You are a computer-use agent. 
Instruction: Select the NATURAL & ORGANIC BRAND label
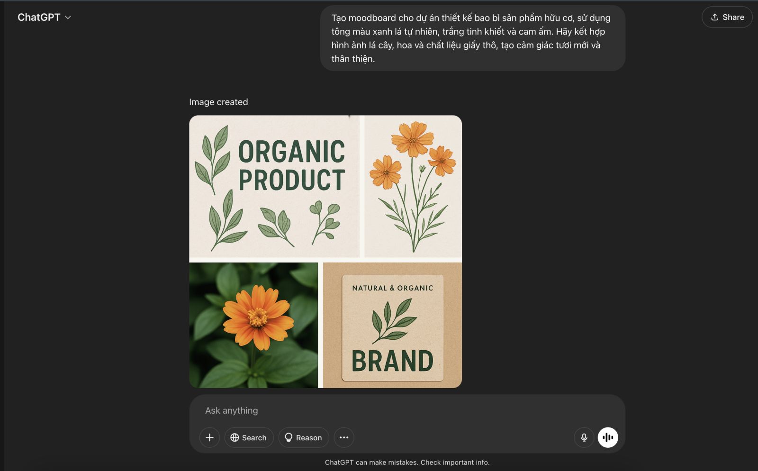392,327
